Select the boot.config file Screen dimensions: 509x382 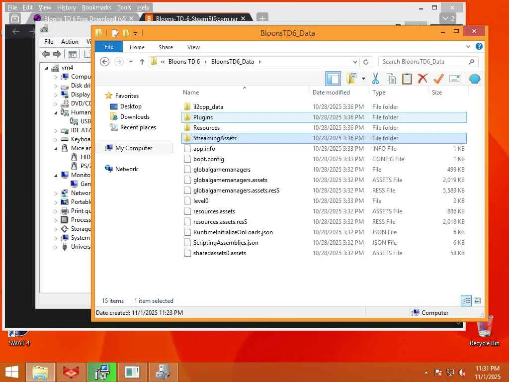tap(324, 159)
